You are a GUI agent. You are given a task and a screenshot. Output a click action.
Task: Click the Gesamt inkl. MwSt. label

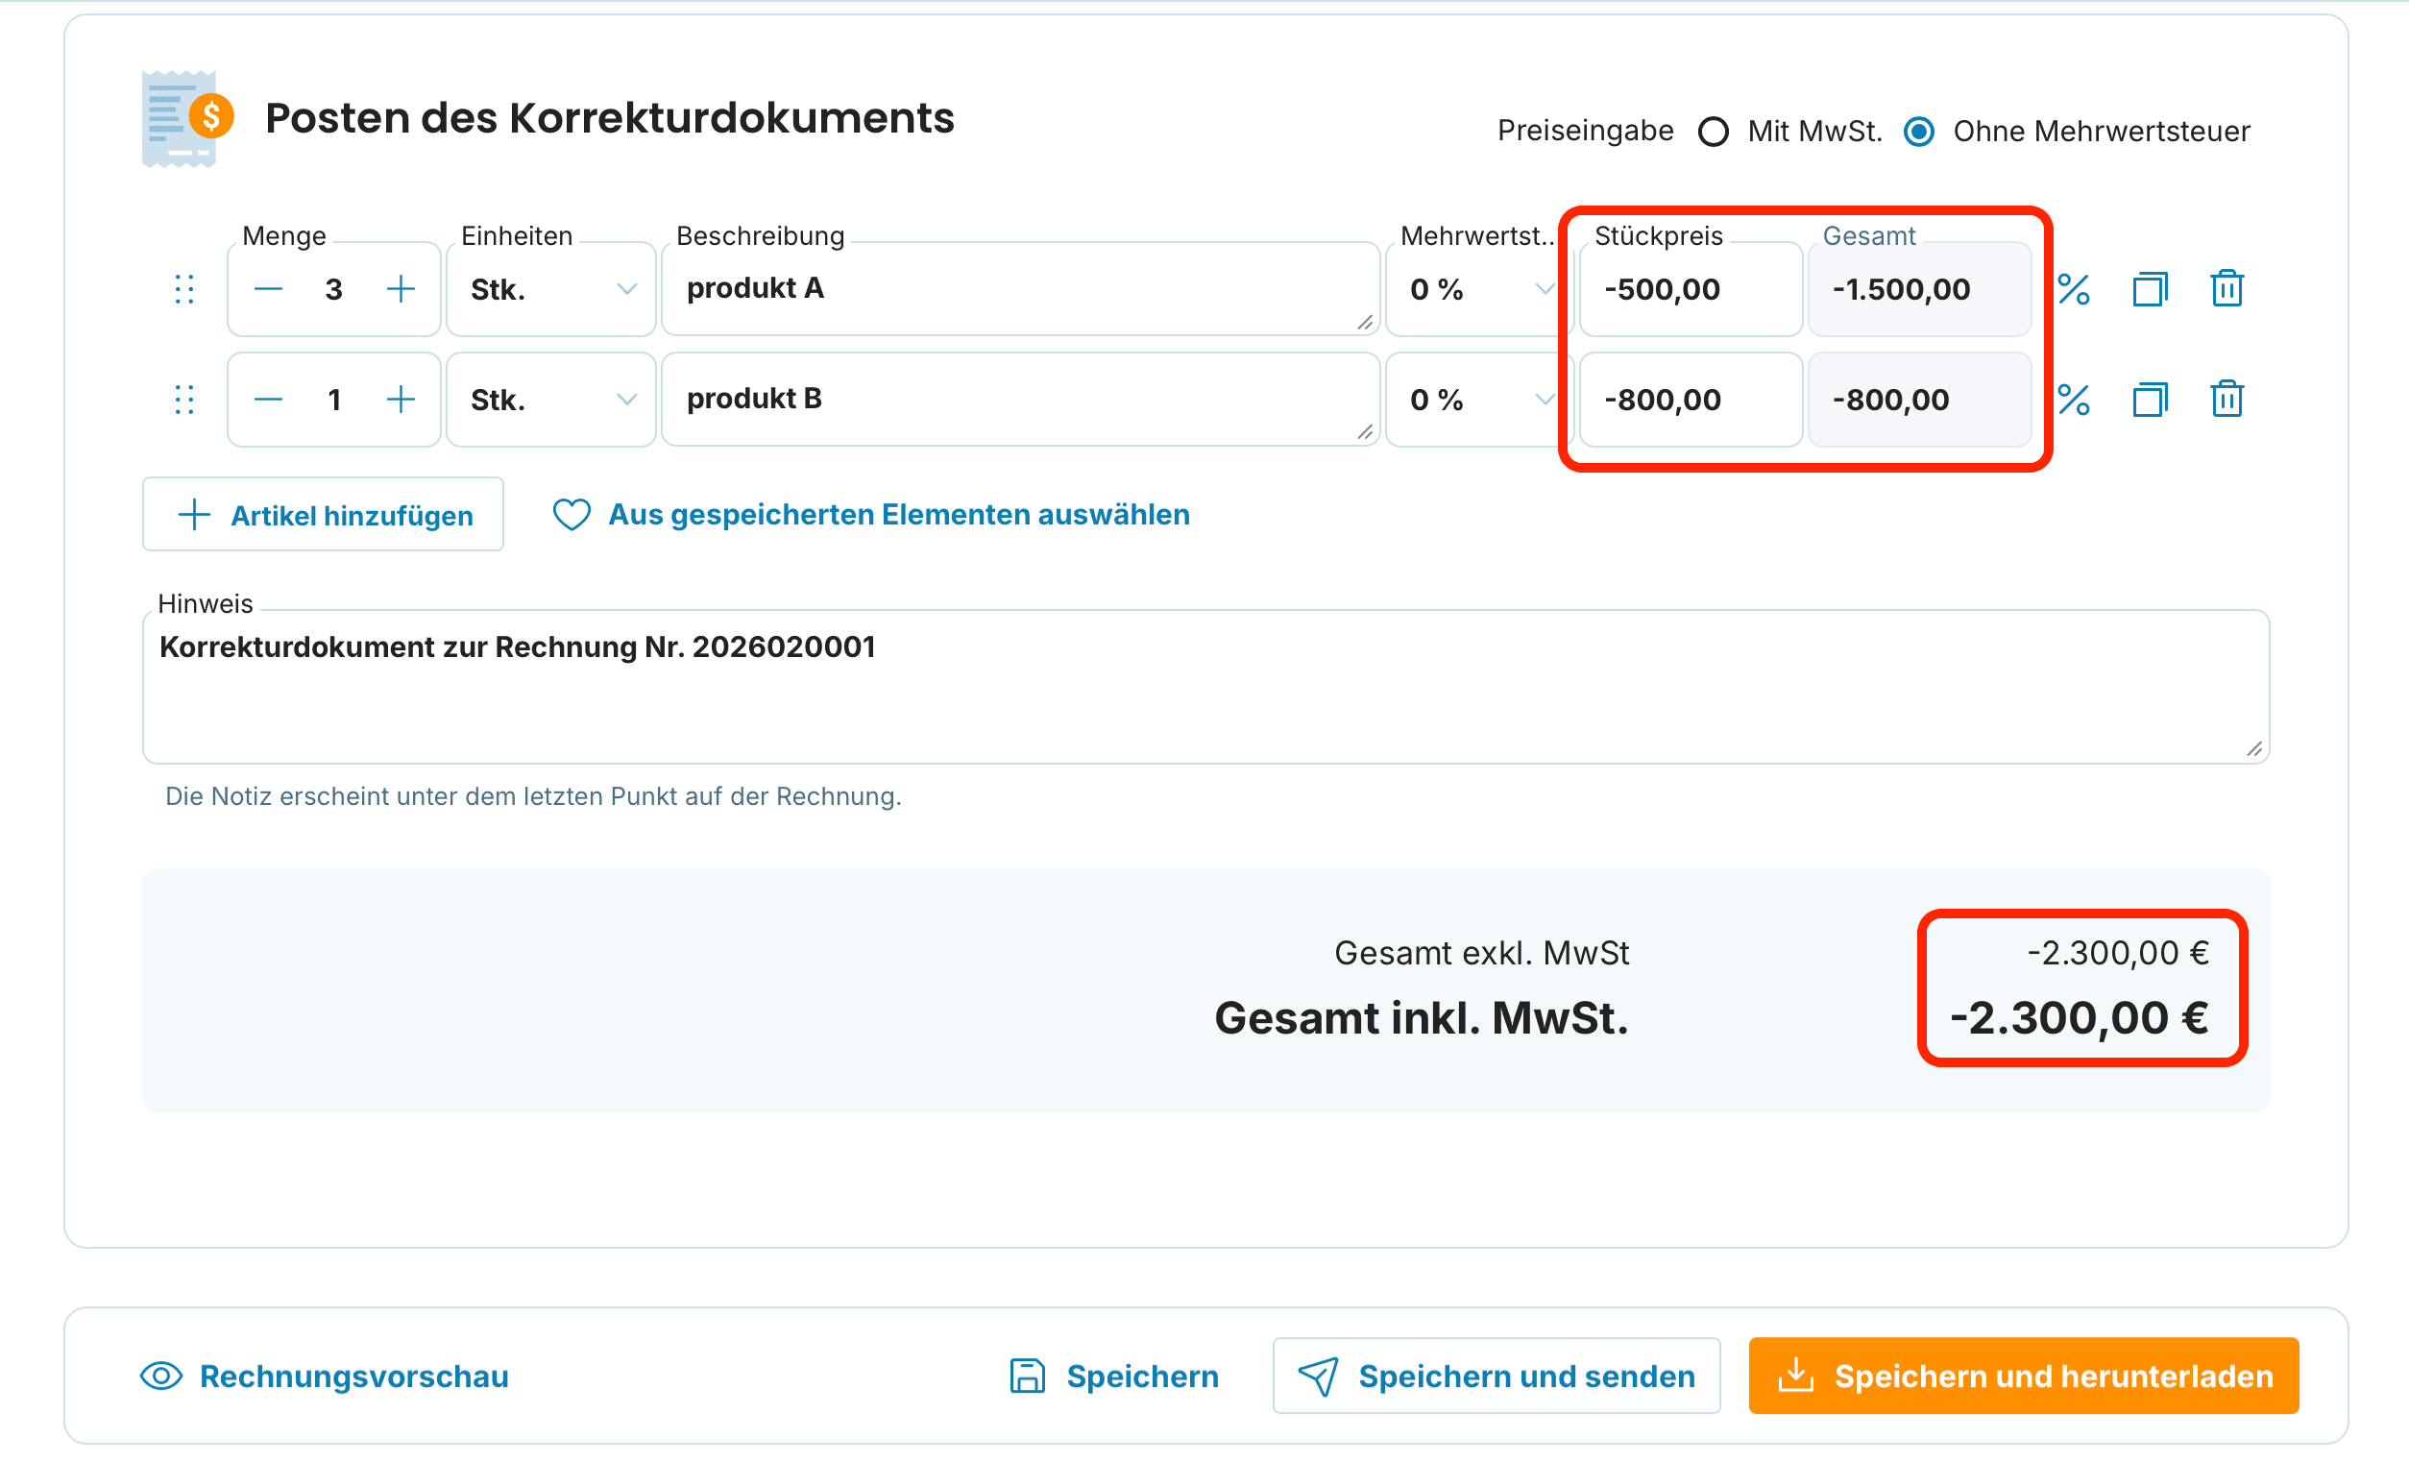1422,1018
